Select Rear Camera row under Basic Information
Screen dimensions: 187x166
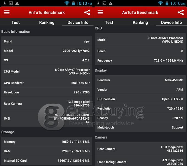click(x=47, y=104)
